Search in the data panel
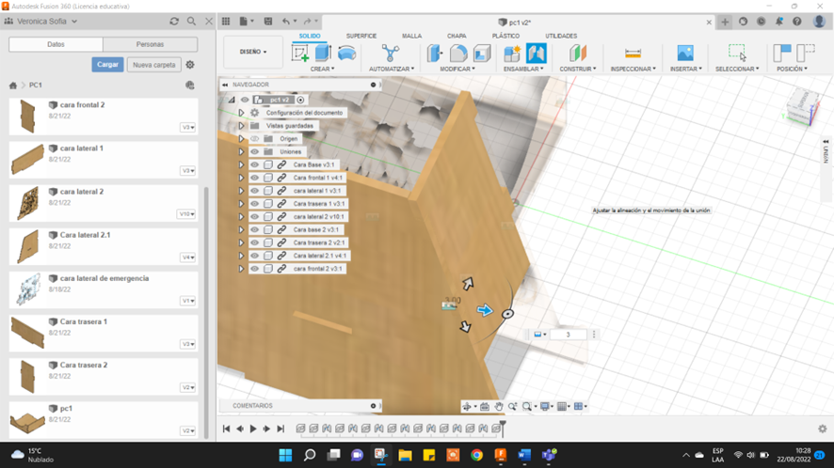 (x=191, y=22)
